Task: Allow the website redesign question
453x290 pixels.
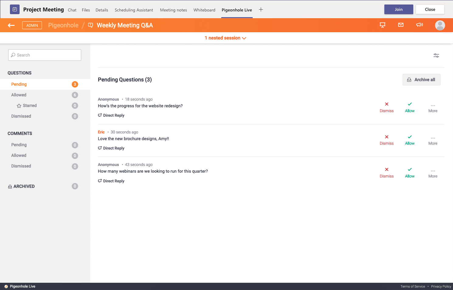Action: pos(410,108)
